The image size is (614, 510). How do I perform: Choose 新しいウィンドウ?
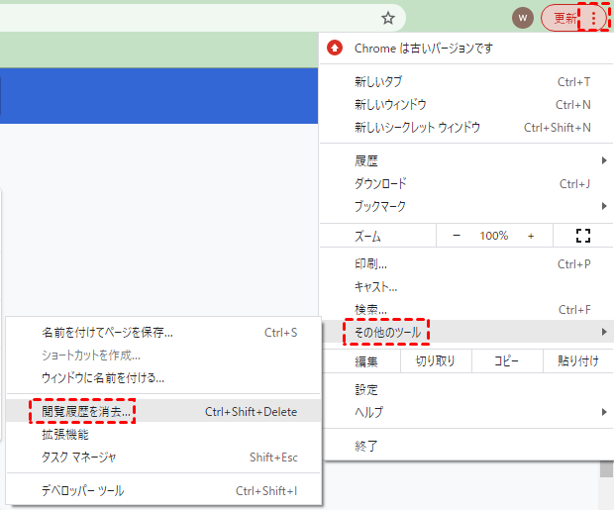coord(466,105)
